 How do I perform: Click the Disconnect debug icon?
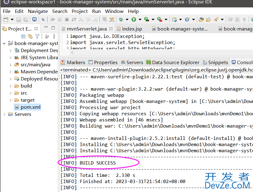click(x=74, y=19)
